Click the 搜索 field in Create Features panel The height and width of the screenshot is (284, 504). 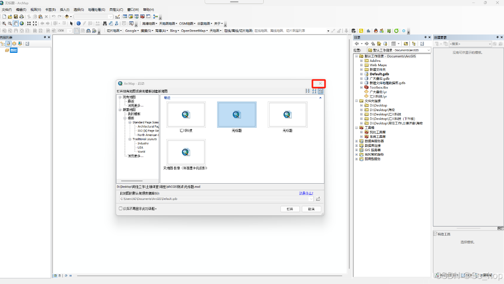470,44
